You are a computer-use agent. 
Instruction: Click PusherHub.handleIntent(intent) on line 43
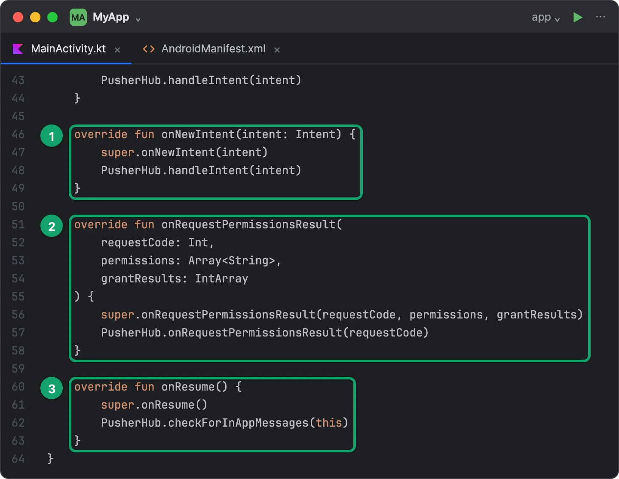pos(201,80)
